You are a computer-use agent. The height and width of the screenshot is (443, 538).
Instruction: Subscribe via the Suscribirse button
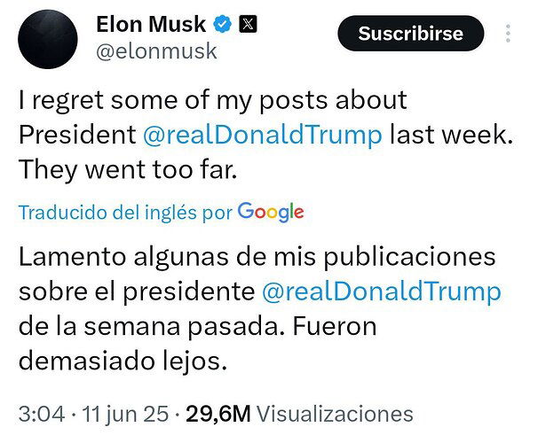click(411, 33)
